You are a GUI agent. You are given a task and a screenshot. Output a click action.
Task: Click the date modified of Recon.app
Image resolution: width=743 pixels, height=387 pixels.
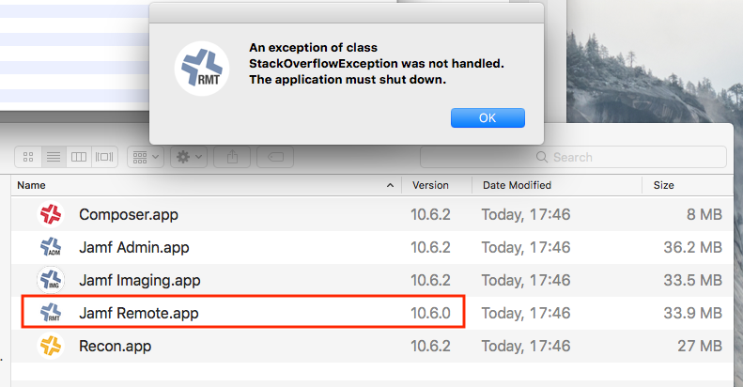pos(526,347)
